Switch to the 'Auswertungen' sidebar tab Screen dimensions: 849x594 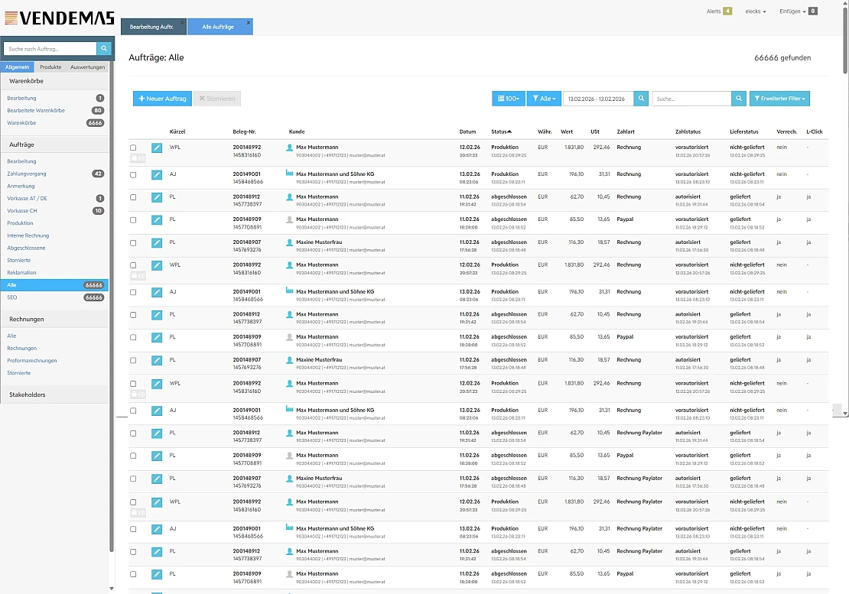(x=87, y=67)
